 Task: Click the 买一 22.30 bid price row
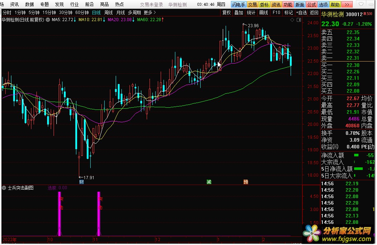click(x=341, y=65)
